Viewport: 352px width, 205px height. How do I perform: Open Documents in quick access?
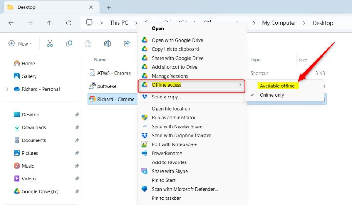[30, 140]
